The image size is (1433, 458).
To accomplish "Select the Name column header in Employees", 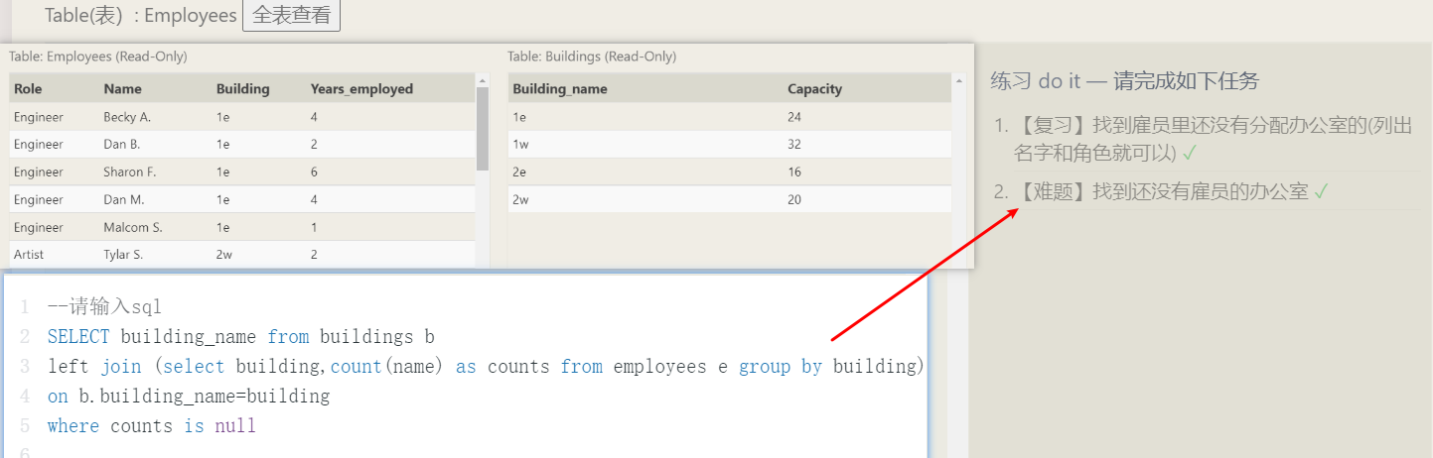I will (x=123, y=88).
